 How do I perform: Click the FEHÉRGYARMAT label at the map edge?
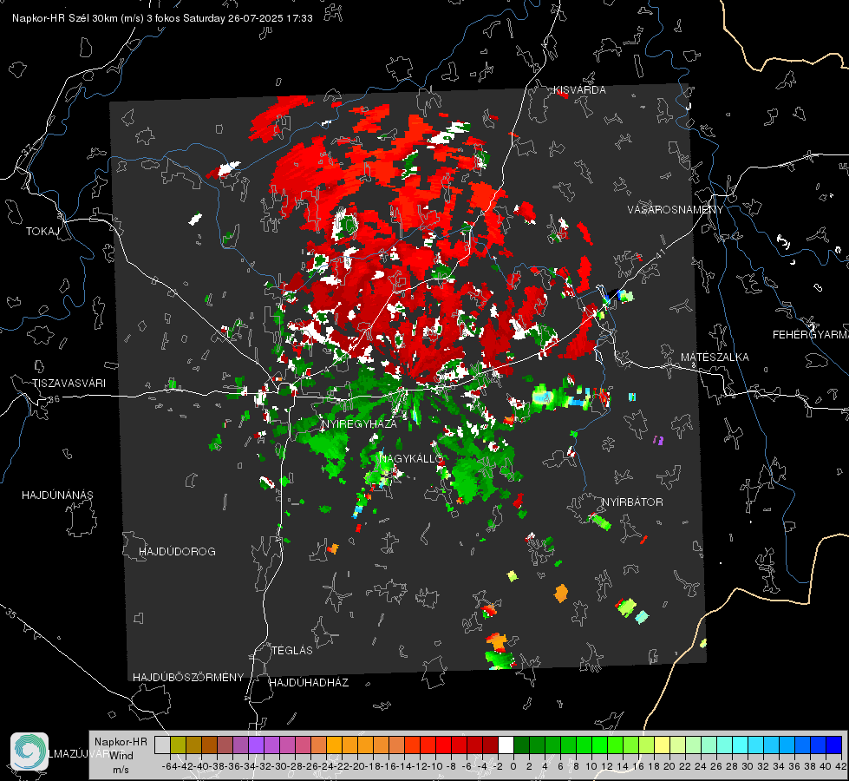811,335
